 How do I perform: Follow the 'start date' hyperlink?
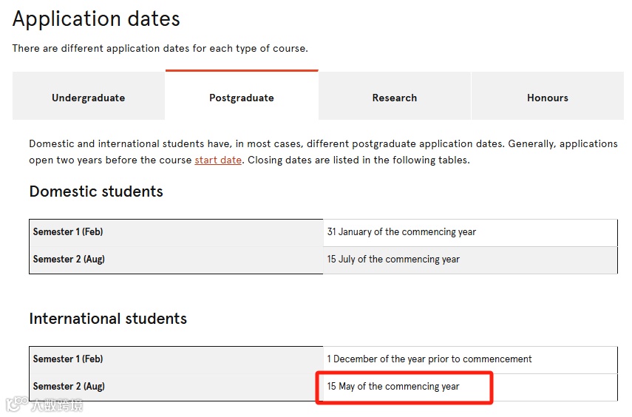(x=218, y=160)
